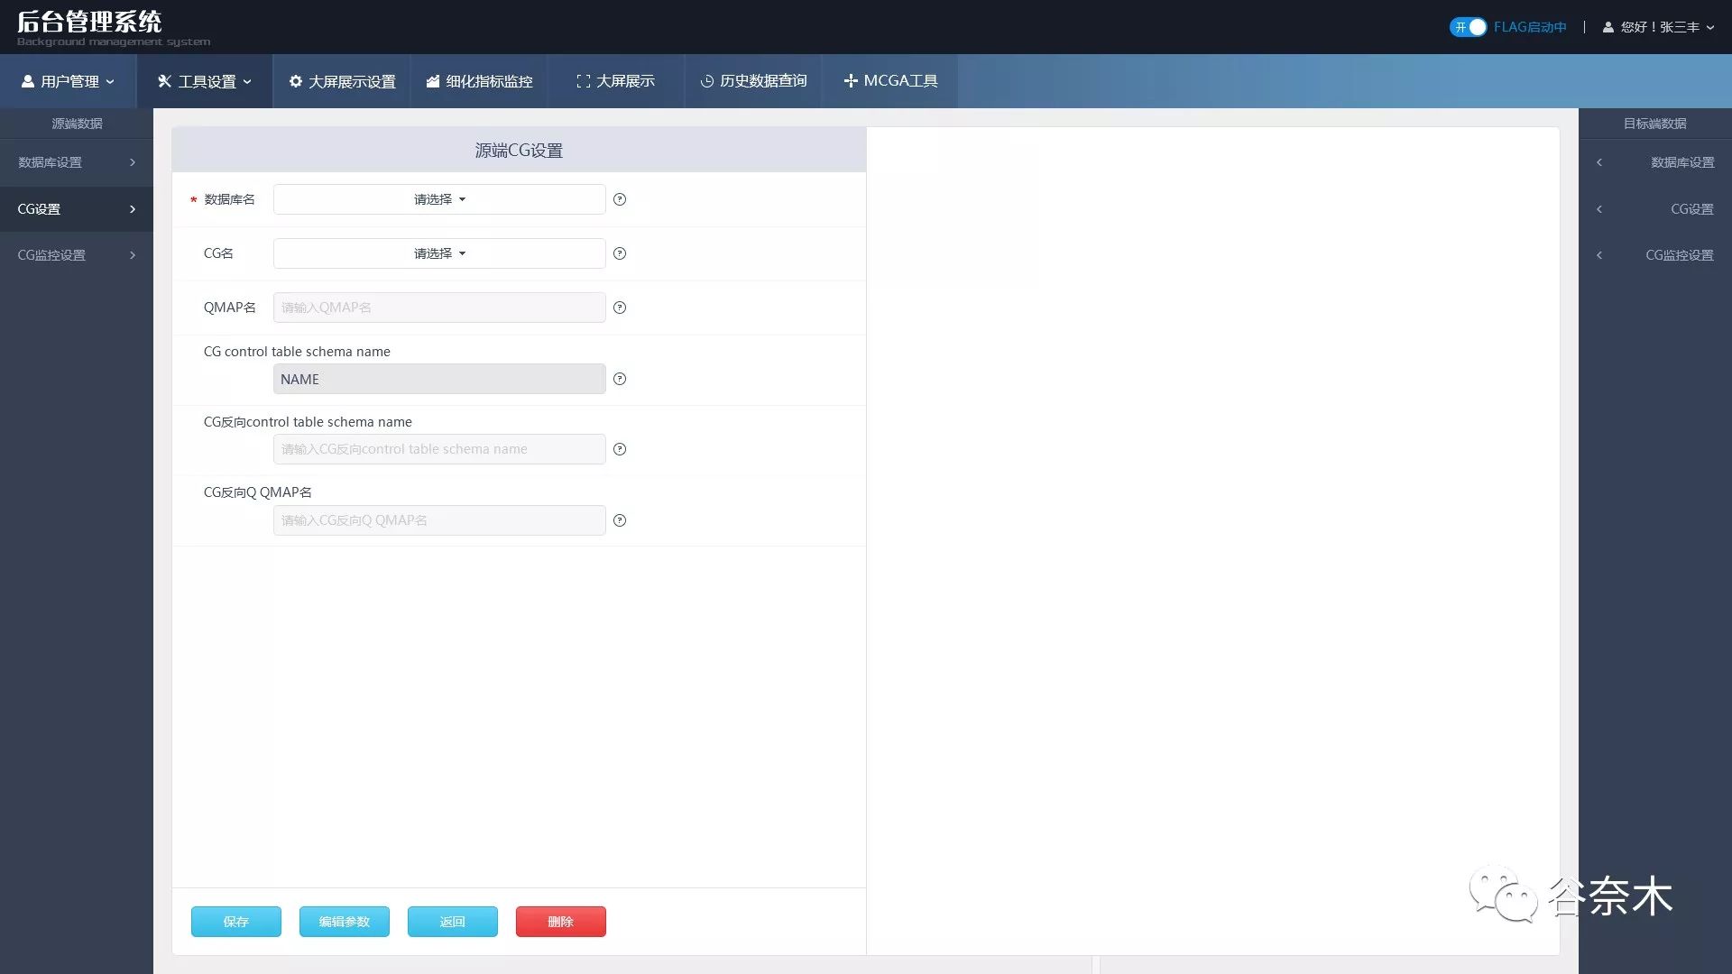Open the CG名 dropdown
Screen dimensions: 1732x974
click(439, 253)
